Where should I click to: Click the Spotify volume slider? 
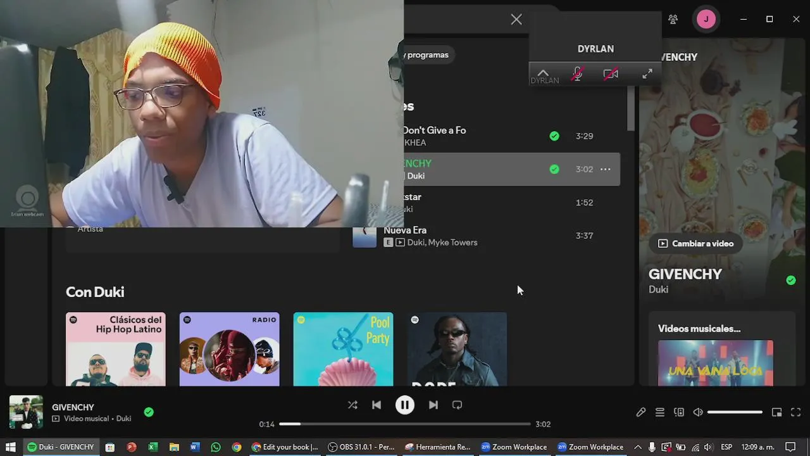coord(735,412)
